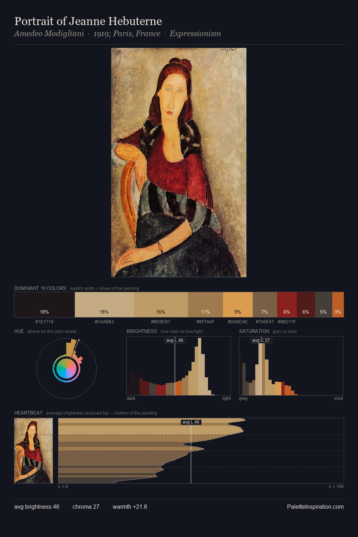Select the HEARTBEAT section heading
This screenshot has height=537, width=358.
(28, 413)
